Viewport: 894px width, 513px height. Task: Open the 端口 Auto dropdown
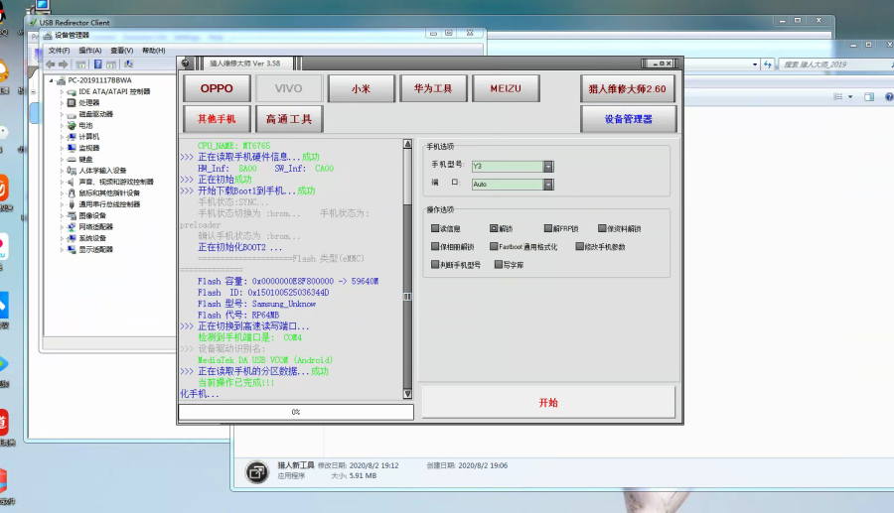[548, 185]
